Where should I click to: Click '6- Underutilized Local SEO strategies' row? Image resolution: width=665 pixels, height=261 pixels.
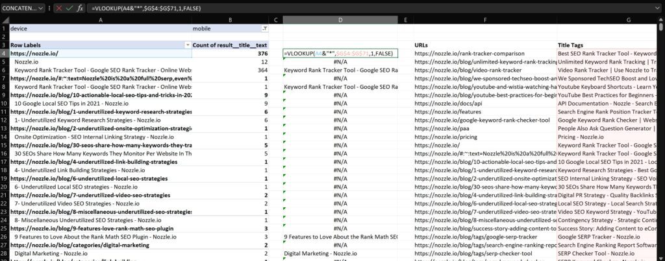100,187
